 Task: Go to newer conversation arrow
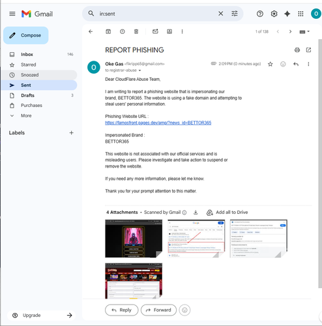pyautogui.click(x=278, y=32)
